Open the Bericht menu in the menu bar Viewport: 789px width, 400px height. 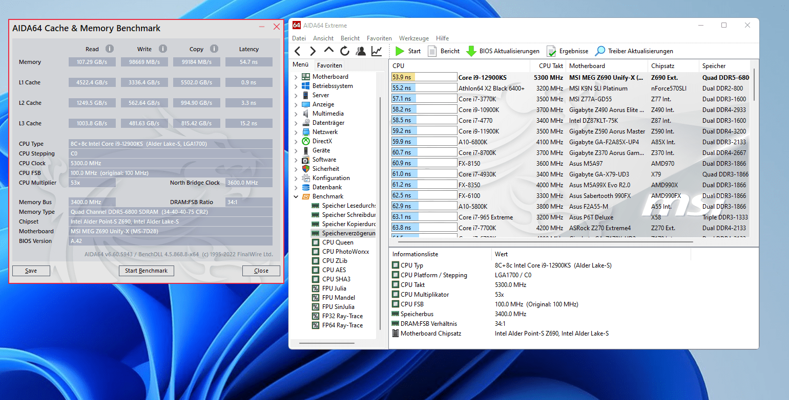pos(350,38)
